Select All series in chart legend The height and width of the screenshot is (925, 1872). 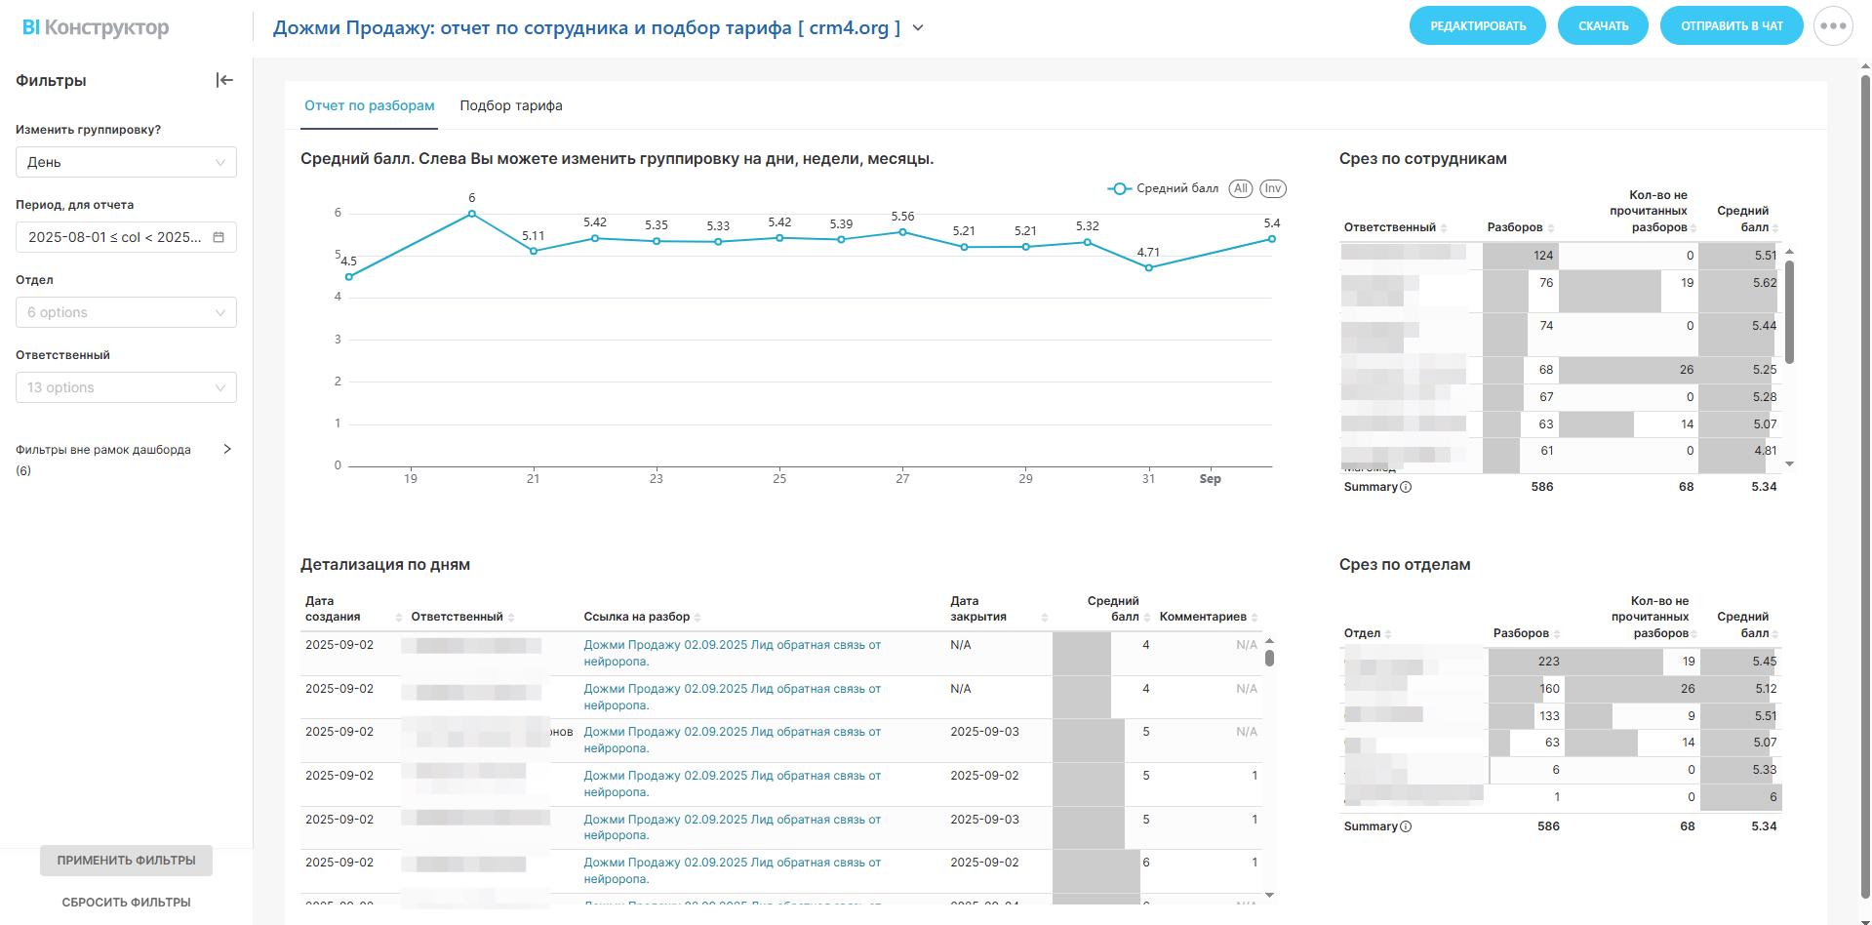1240,188
